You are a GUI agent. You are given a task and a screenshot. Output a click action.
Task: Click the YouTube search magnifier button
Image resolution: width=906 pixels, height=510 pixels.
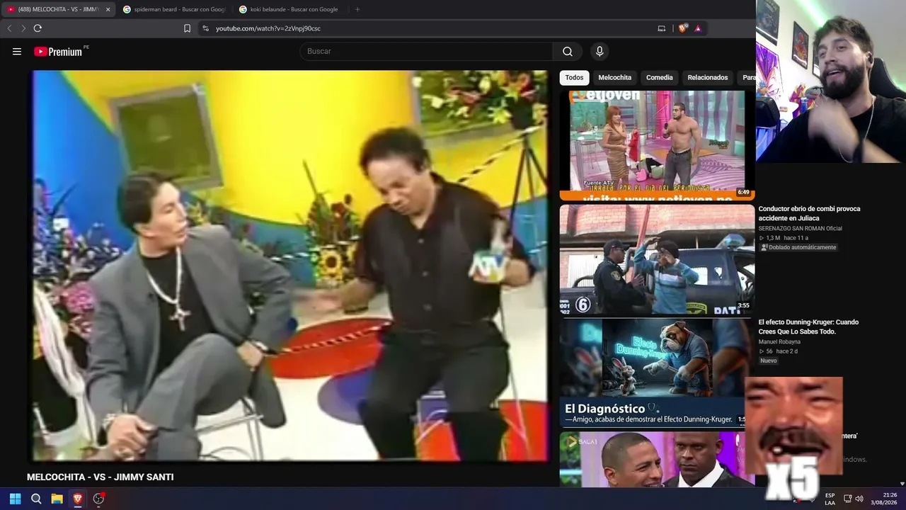coord(568,51)
